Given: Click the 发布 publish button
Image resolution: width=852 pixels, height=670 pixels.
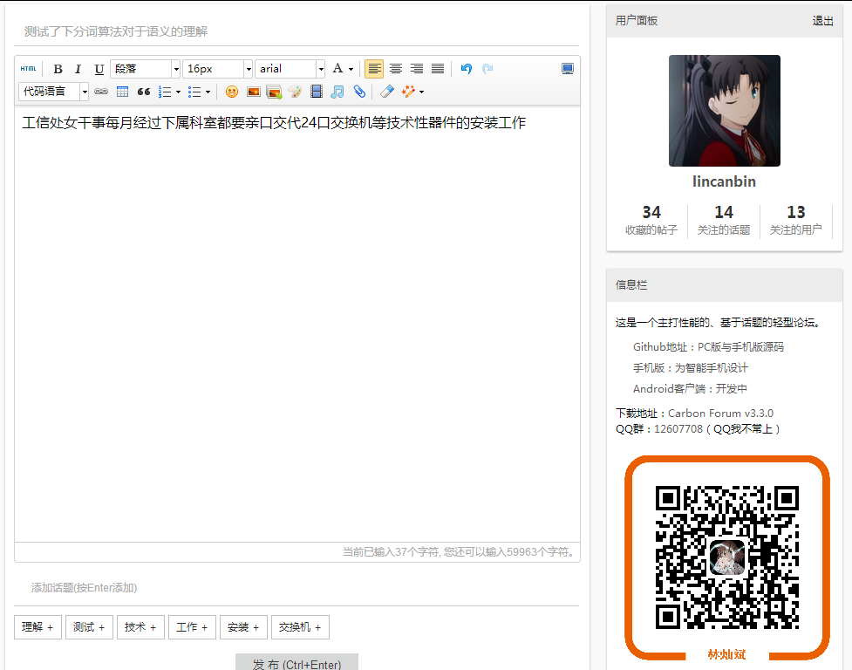Looking at the screenshot, I should pyautogui.click(x=296, y=663).
